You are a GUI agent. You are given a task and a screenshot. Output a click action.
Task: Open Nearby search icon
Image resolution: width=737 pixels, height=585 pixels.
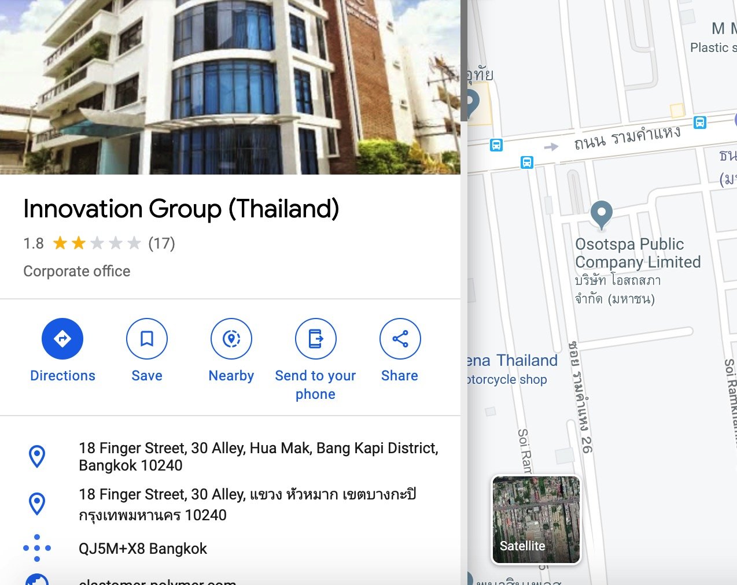click(231, 339)
